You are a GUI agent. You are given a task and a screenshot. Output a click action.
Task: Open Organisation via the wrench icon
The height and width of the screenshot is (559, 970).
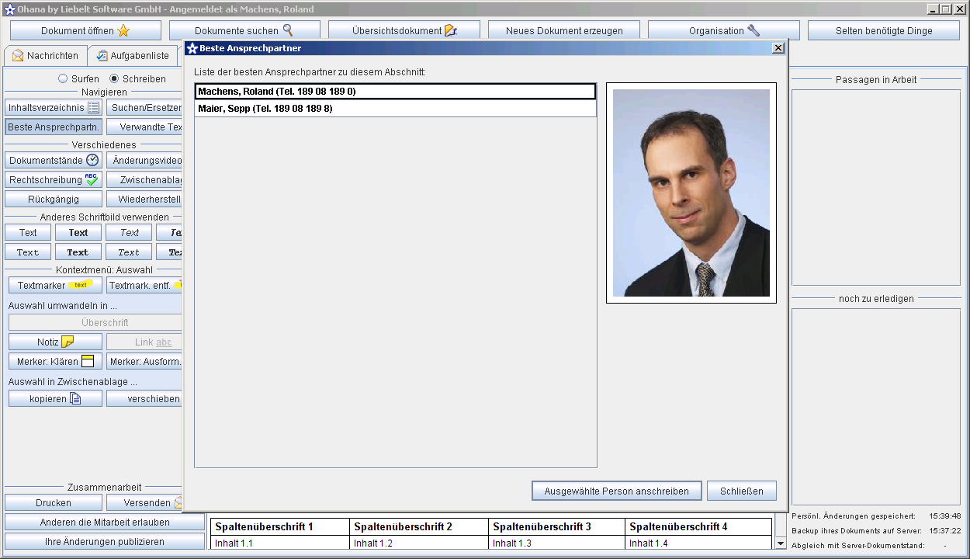click(x=753, y=31)
